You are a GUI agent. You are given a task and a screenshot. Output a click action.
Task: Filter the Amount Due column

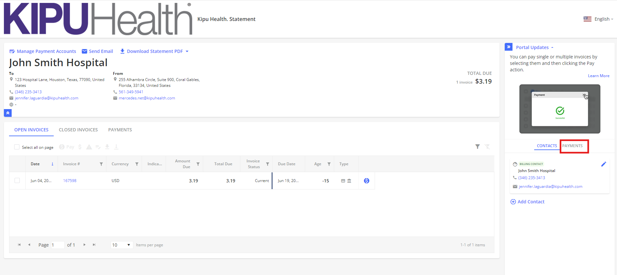click(198, 164)
